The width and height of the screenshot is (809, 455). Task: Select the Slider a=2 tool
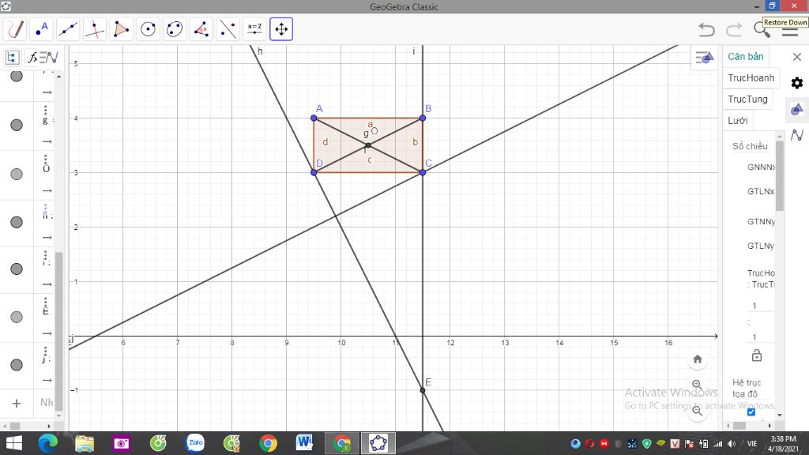[x=255, y=29]
